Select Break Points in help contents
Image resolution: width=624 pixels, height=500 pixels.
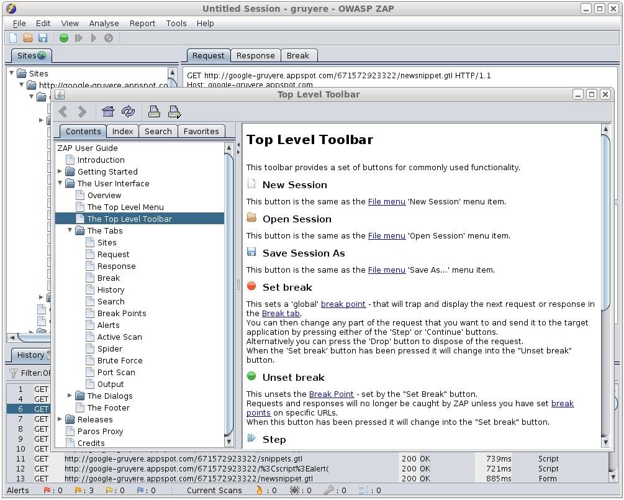pyautogui.click(x=121, y=313)
